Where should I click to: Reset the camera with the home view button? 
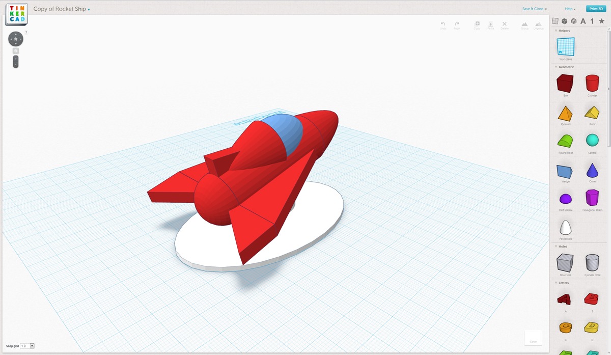click(x=16, y=39)
